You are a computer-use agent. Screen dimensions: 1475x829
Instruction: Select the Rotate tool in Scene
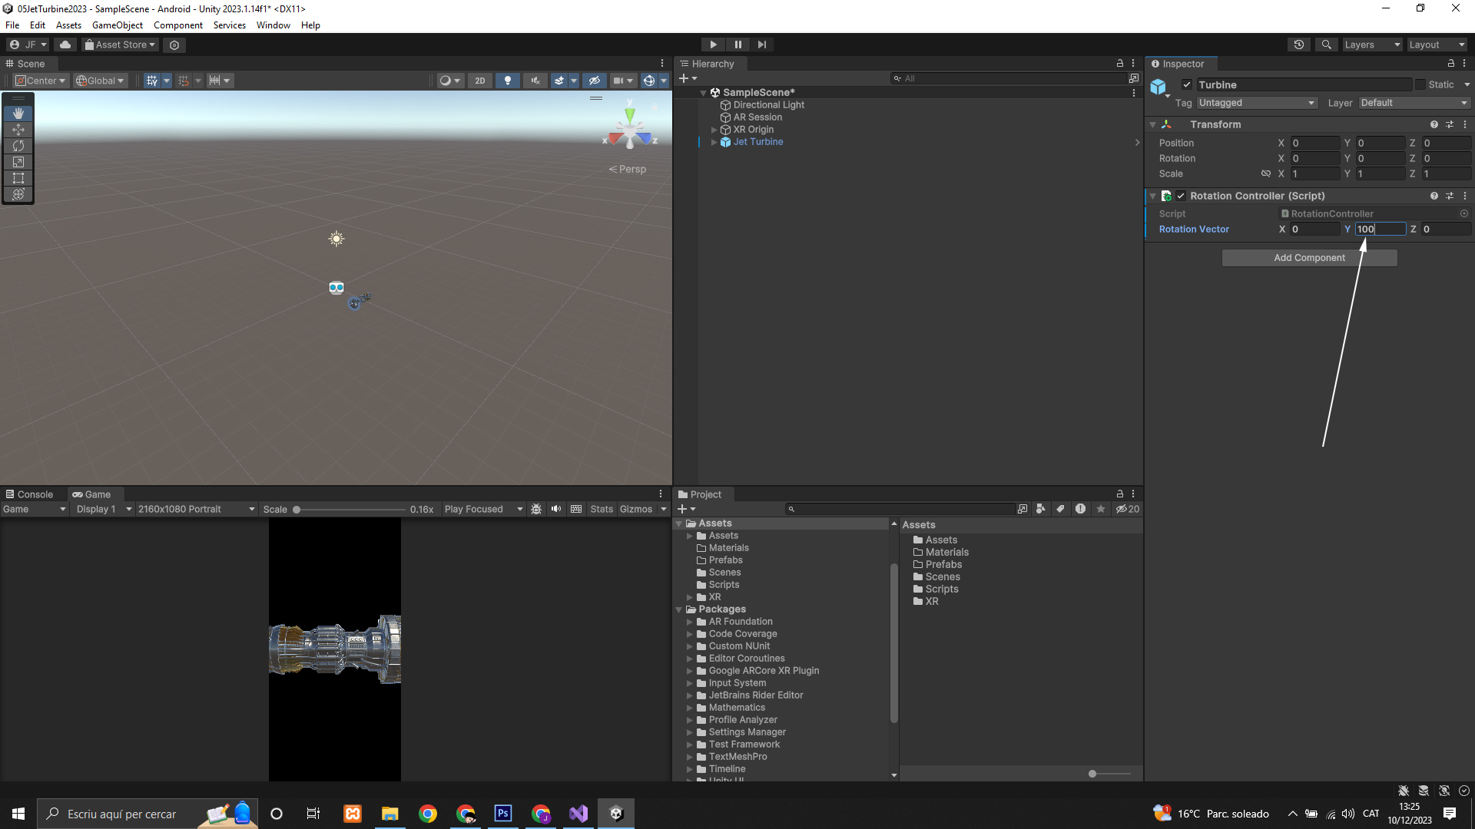pos(18,146)
